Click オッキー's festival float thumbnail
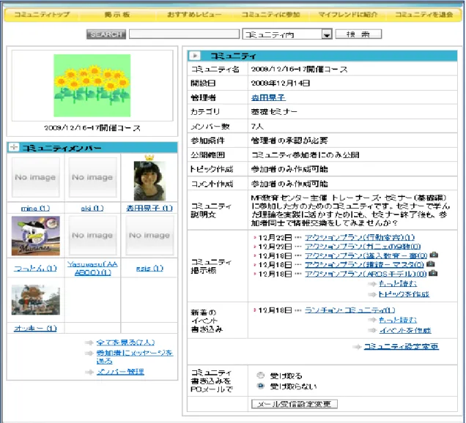This screenshot has height=423, width=466. click(x=36, y=300)
